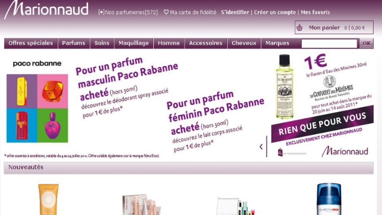Click the basket icon beside Mon panier
Viewport: 382px width, 215px height.
[x=299, y=28]
